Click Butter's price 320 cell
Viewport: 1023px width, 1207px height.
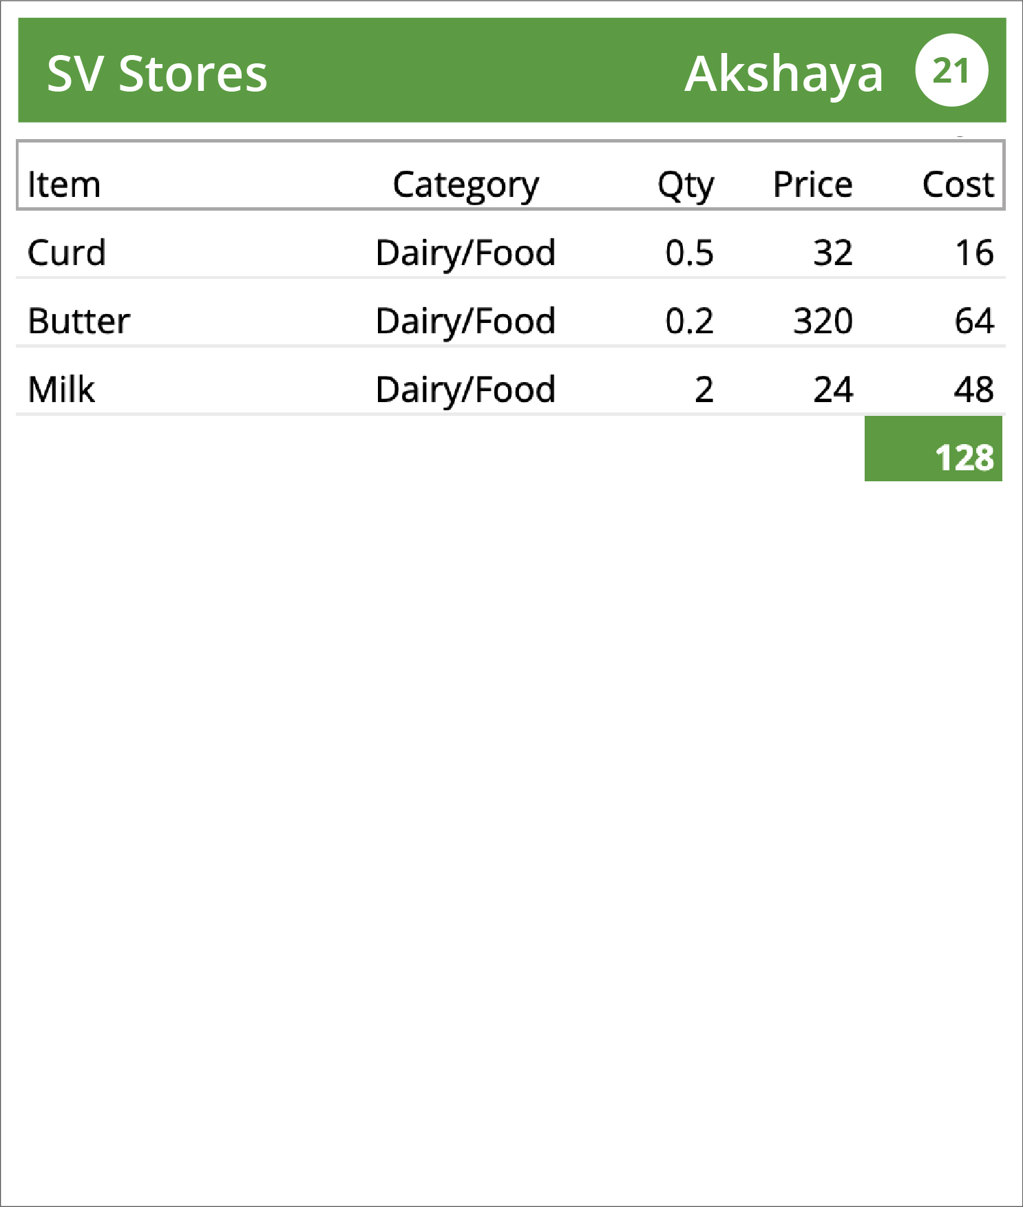[823, 321]
